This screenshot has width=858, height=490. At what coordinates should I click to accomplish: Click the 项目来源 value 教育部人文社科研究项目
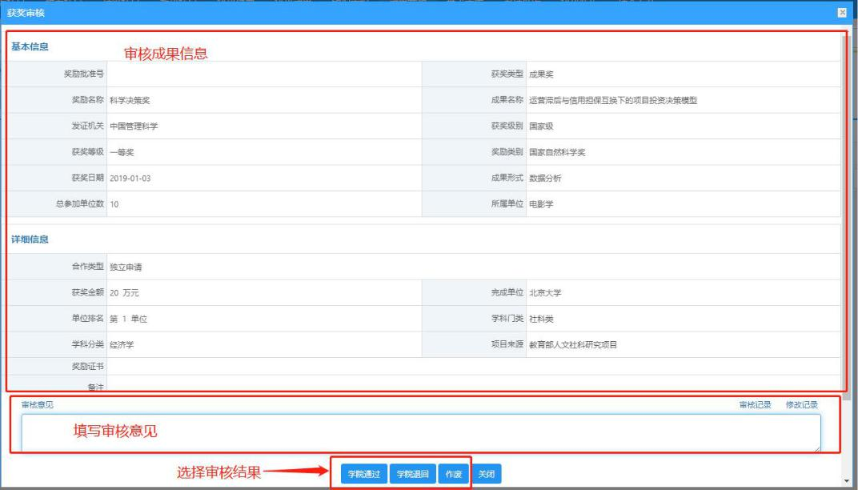click(573, 345)
